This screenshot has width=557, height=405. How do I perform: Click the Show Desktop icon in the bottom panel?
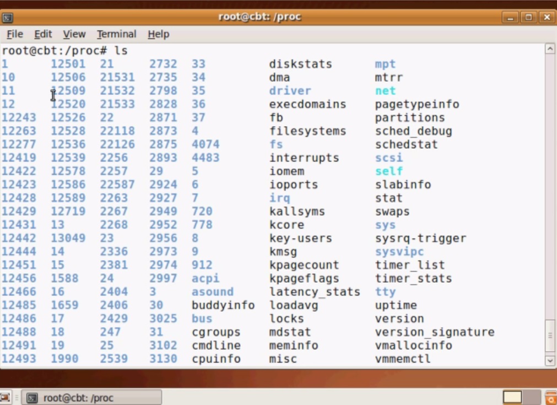pos(6,397)
